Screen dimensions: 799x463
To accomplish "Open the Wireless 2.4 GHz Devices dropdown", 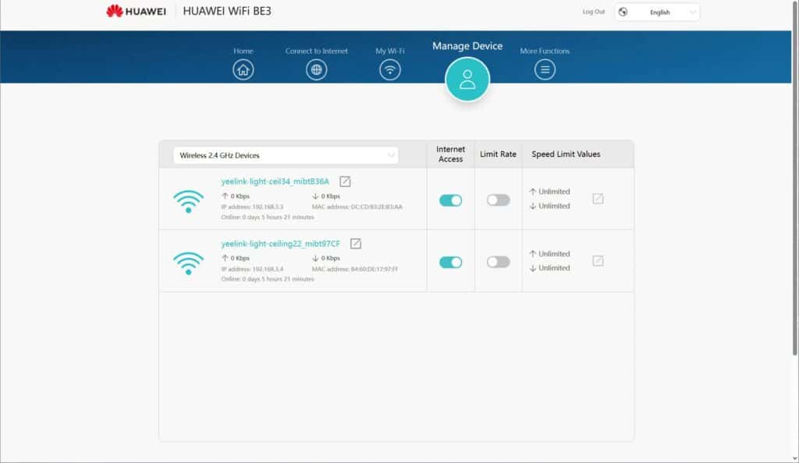I will (x=286, y=155).
